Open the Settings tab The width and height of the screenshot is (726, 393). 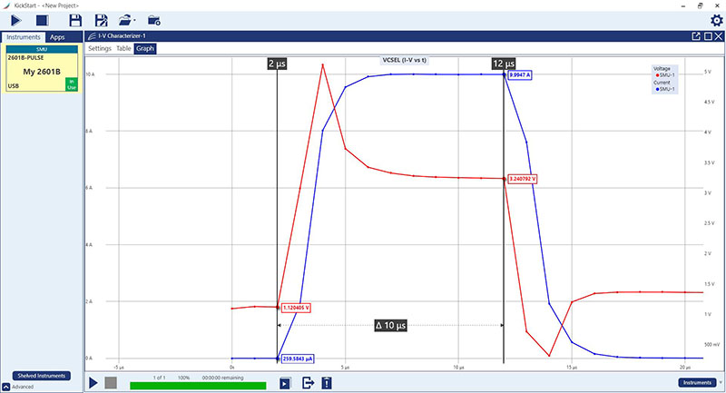click(99, 48)
